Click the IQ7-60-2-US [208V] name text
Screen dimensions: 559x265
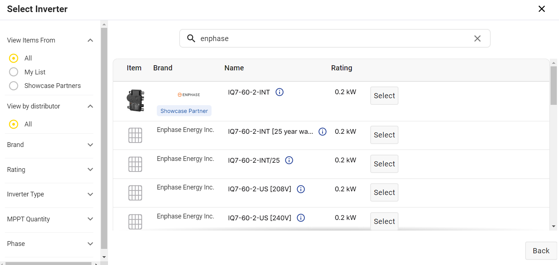tap(260, 189)
